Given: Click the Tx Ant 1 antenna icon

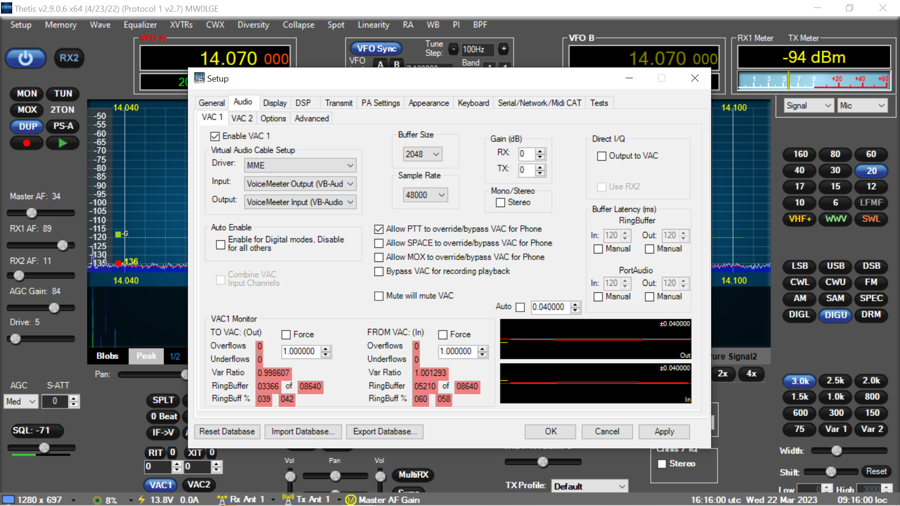Looking at the screenshot, I should click(x=288, y=499).
